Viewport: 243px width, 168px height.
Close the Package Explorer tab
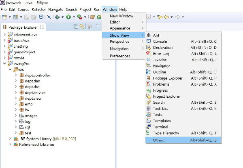coord(42,27)
